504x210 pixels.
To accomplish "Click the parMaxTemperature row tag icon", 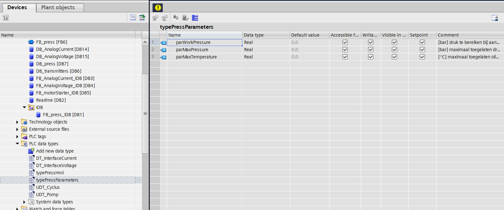I will coord(163,57).
